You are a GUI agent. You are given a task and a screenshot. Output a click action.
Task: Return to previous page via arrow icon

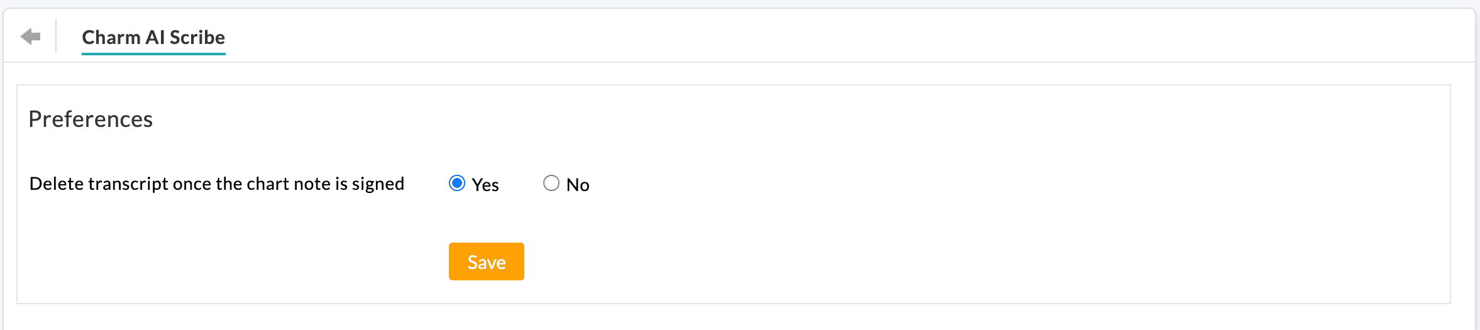pos(30,36)
